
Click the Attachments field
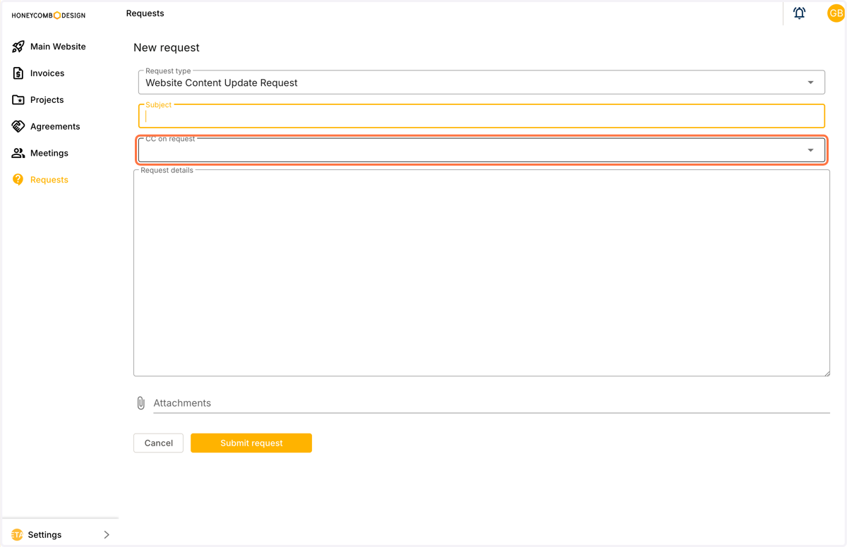pos(491,403)
